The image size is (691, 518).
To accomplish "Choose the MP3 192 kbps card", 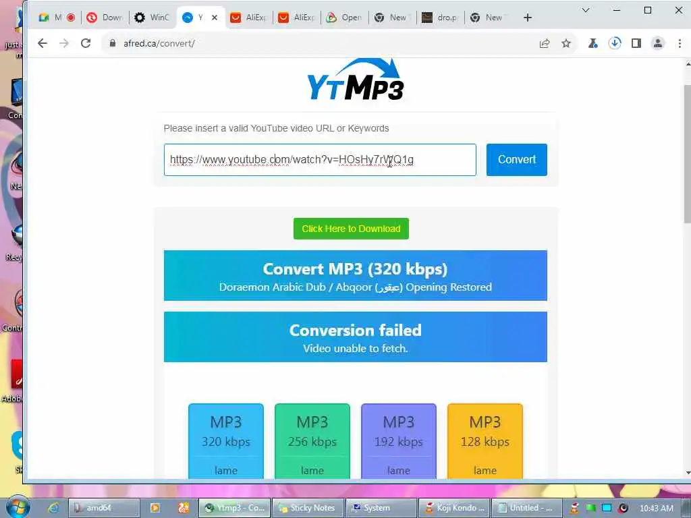I will click(x=399, y=441).
